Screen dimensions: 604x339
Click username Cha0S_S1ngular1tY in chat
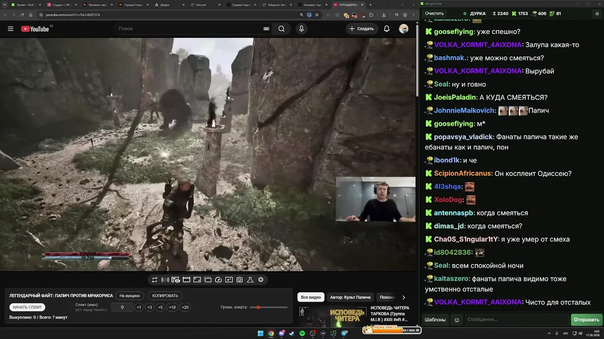point(466,239)
